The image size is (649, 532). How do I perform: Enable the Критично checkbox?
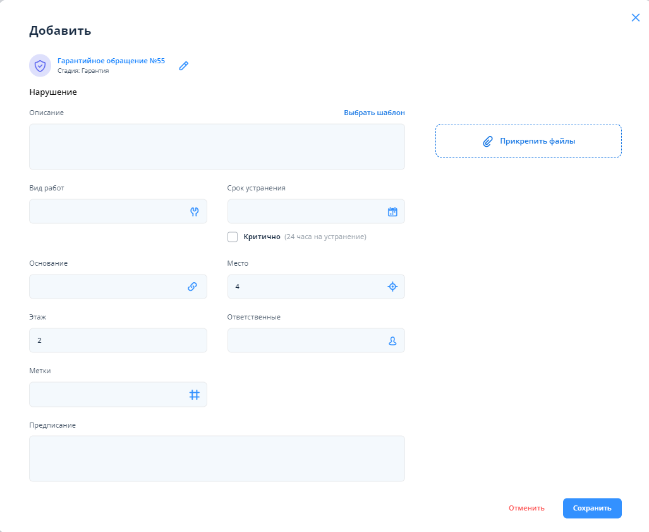(233, 237)
